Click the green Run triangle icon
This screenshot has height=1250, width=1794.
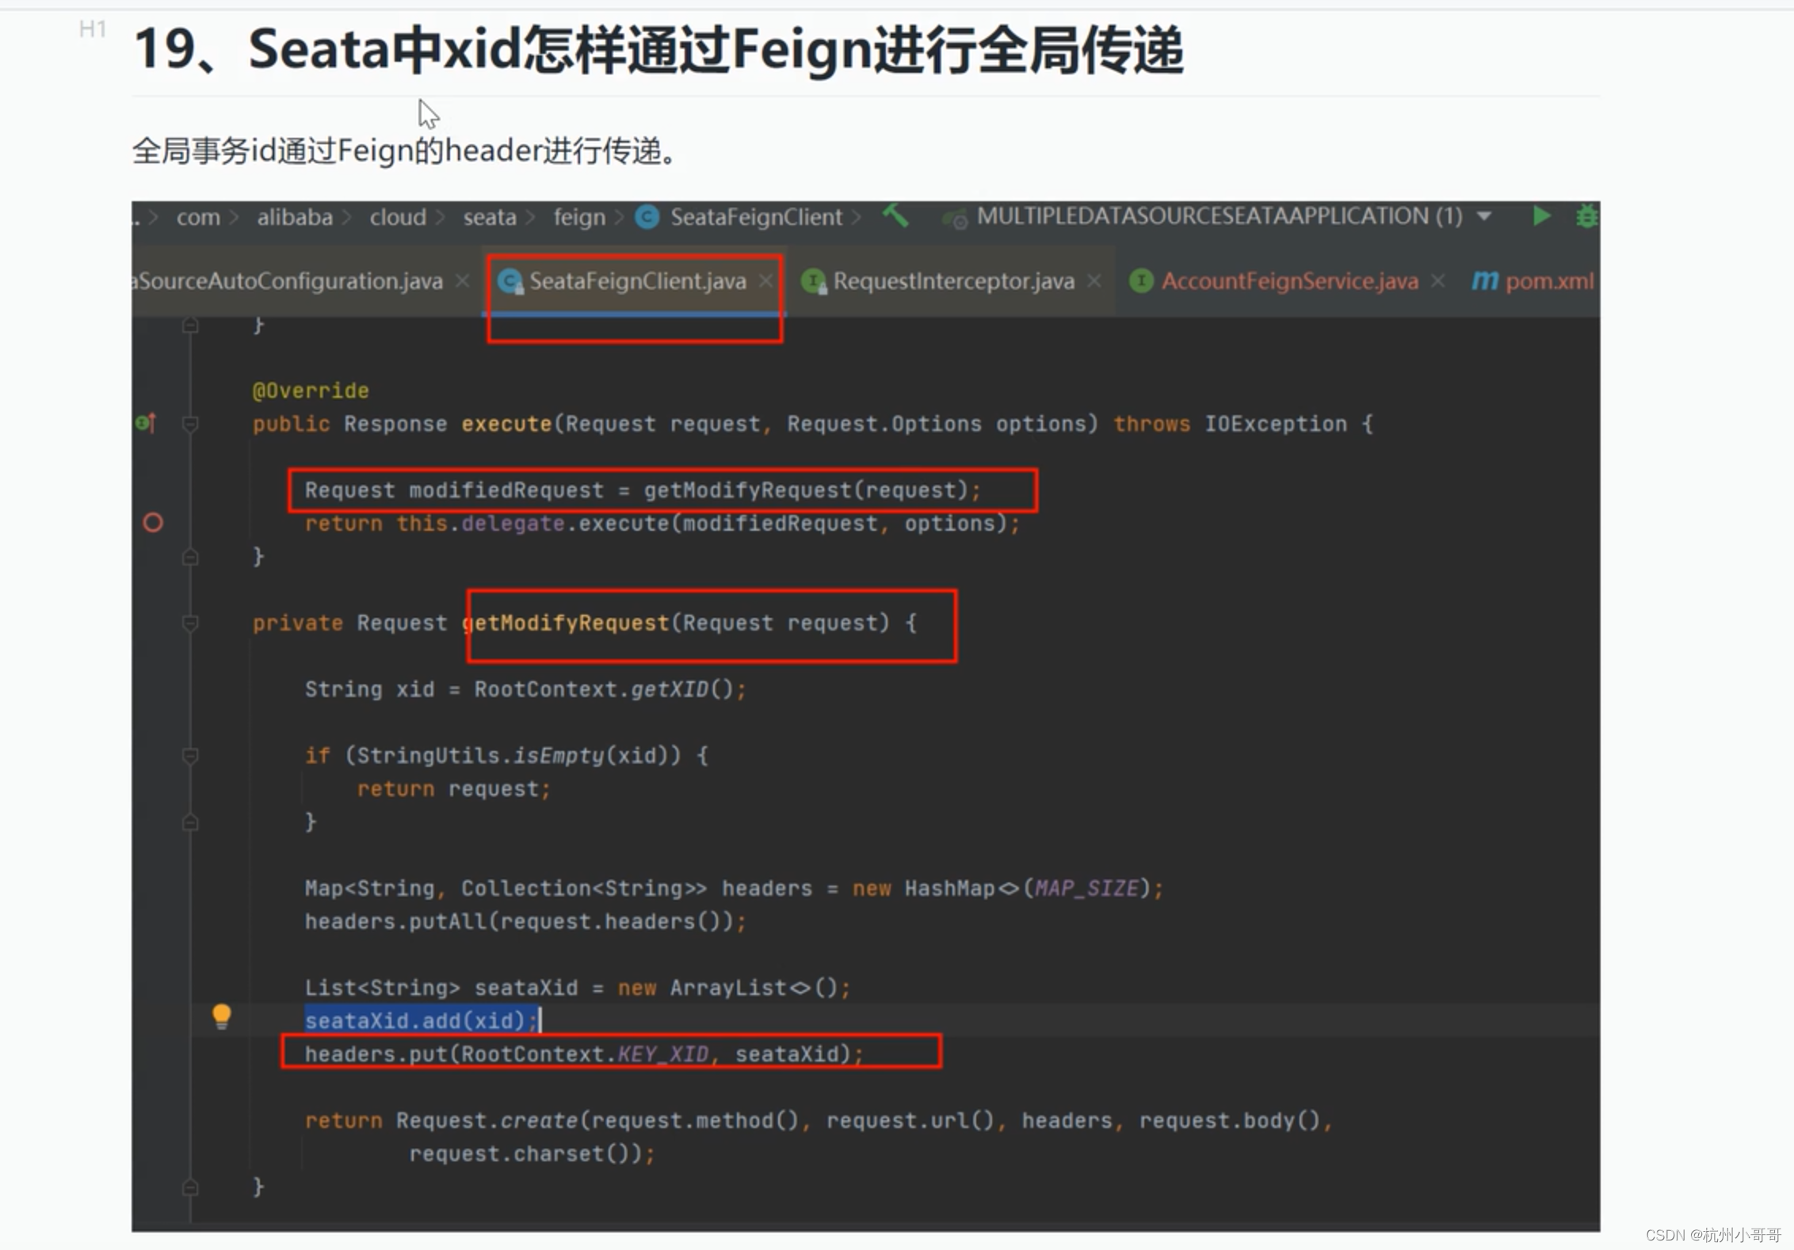[1540, 216]
